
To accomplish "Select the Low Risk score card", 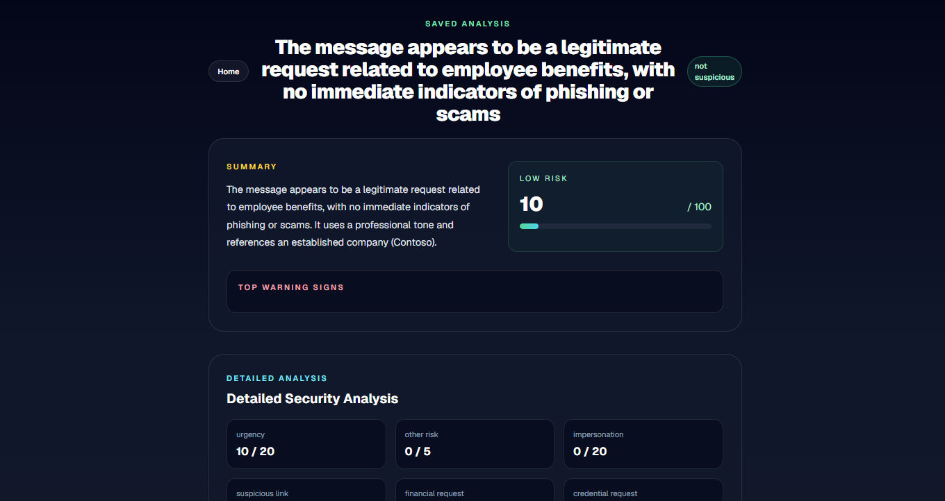I will (616, 206).
